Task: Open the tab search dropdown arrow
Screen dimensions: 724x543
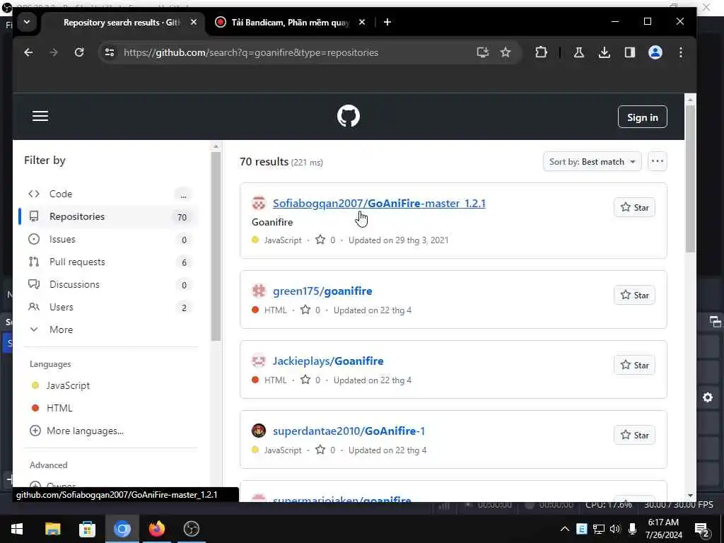Action: (27, 22)
